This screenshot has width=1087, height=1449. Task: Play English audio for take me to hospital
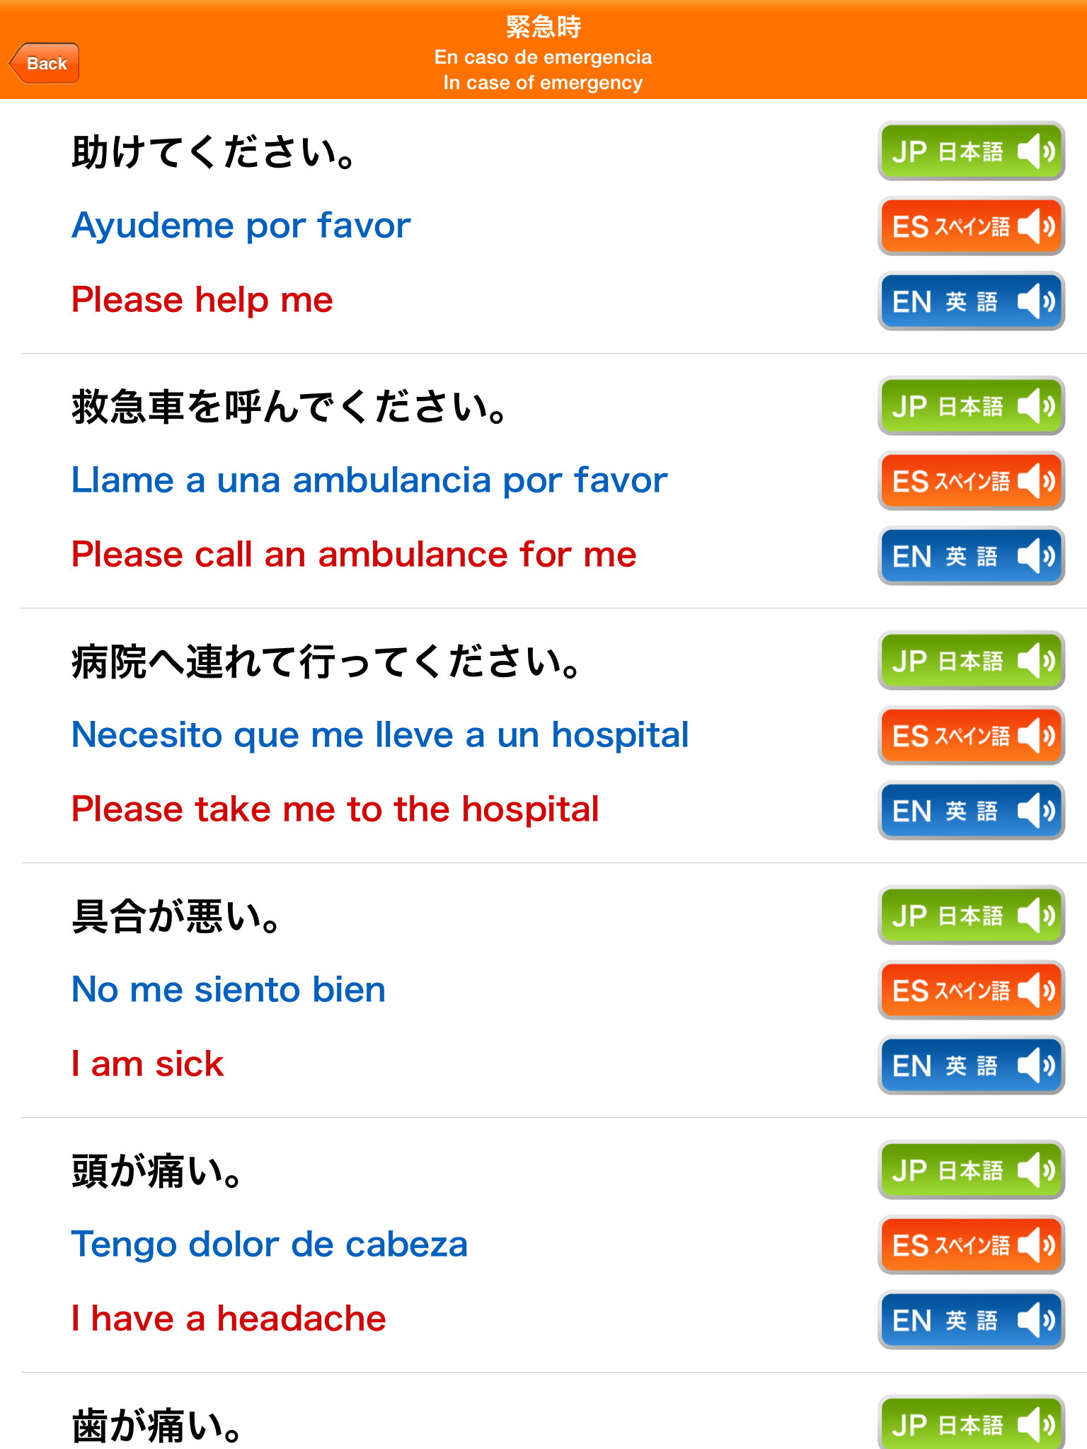(x=971, y=811)
